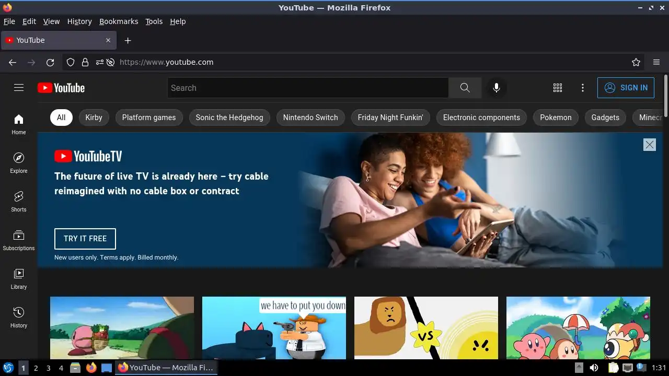Open a new tab
669x376 pixels.
pos(128,40)
